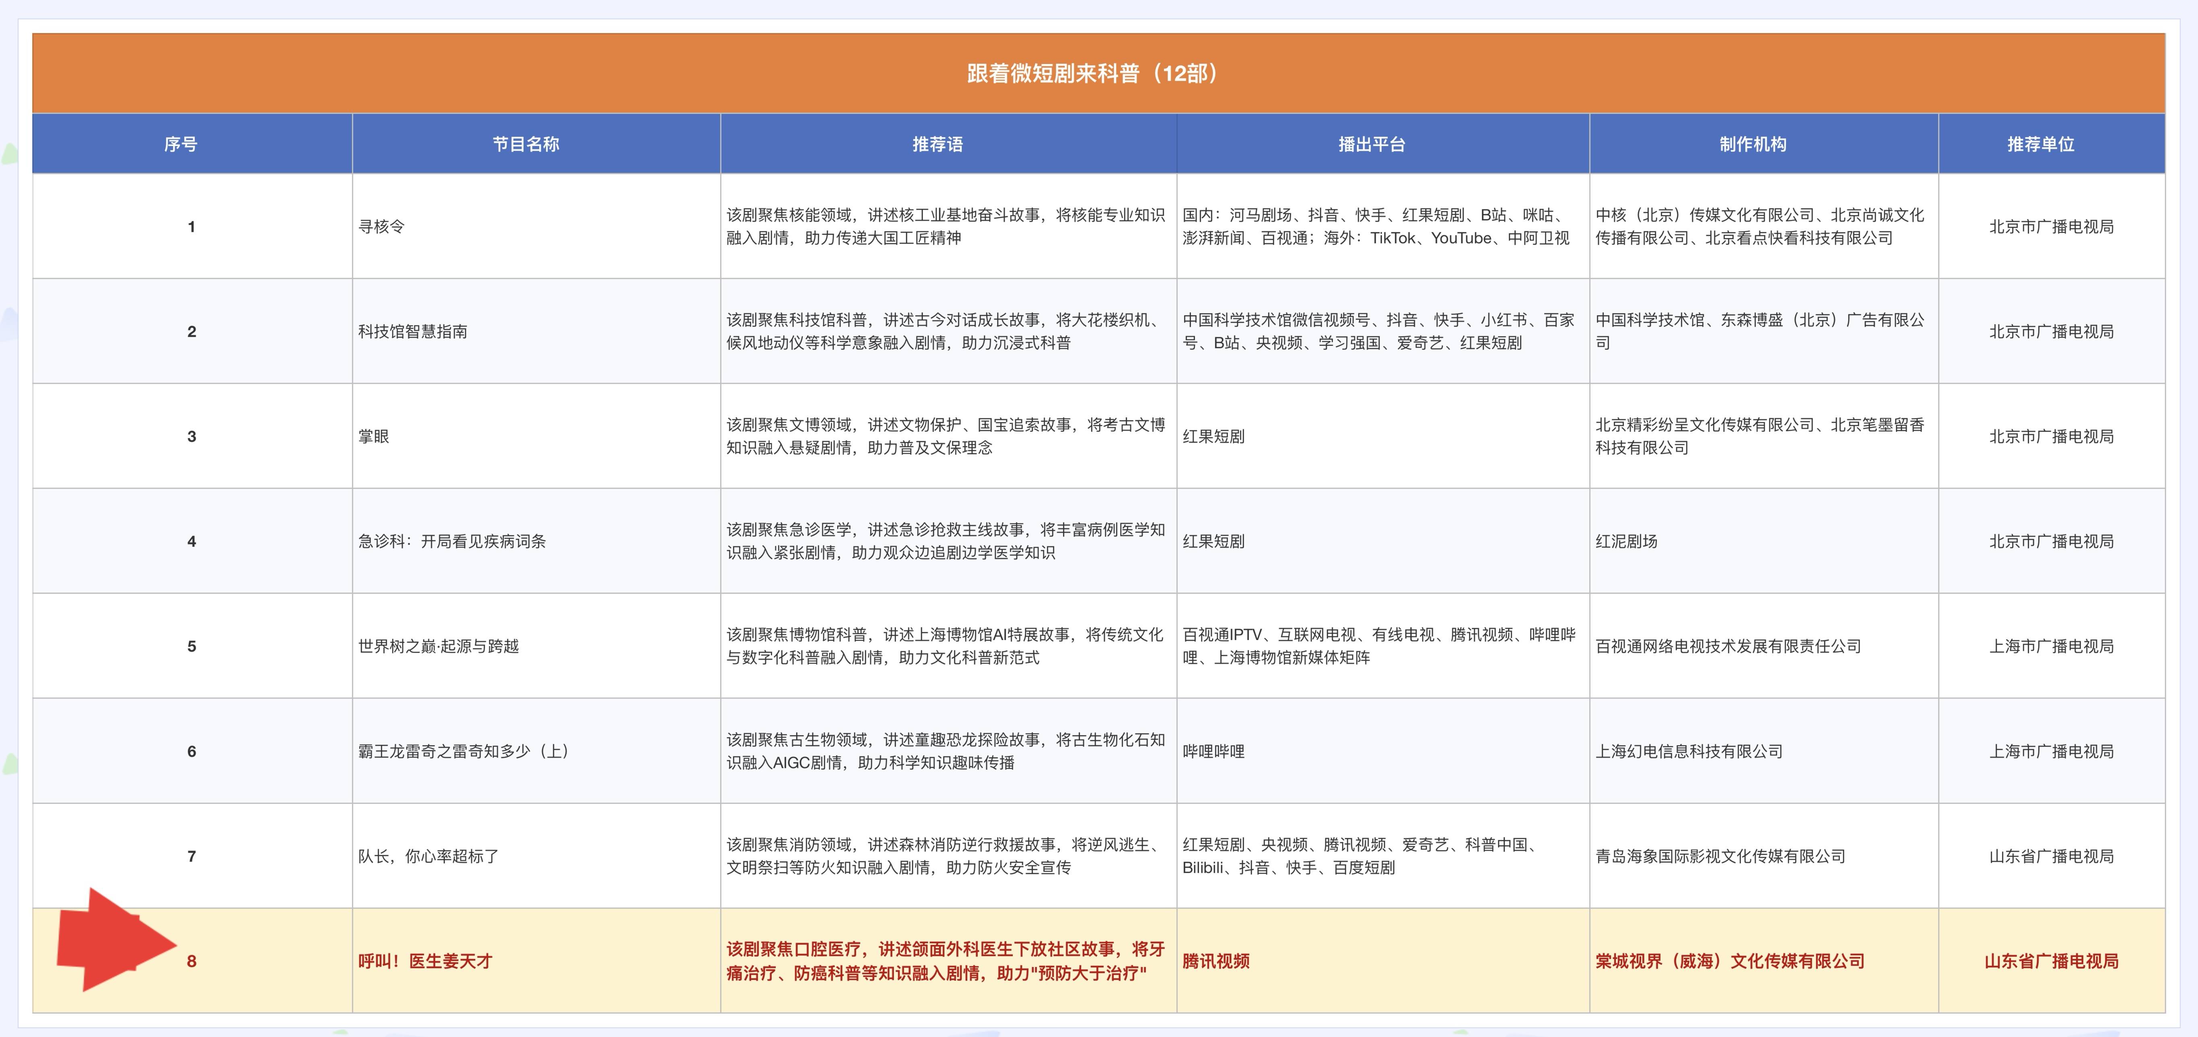Select serial number 5 cell

(x=192, y=647)
